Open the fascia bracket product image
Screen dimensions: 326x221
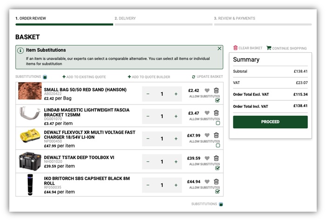tap(30, 113)
